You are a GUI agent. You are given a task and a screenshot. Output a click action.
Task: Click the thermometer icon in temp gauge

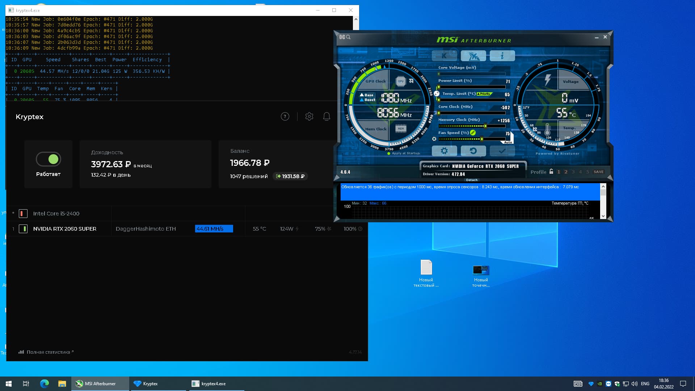click(x=547, y=129)
